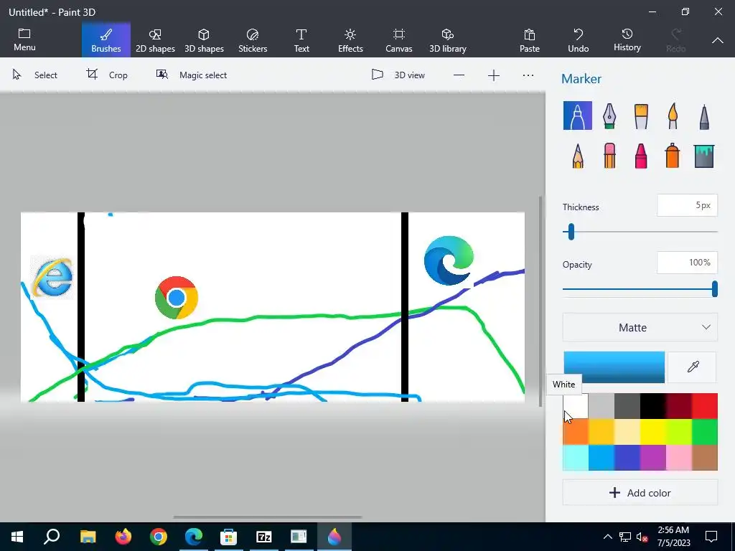
Task: Click the Paste button
Action: point(529,41)
